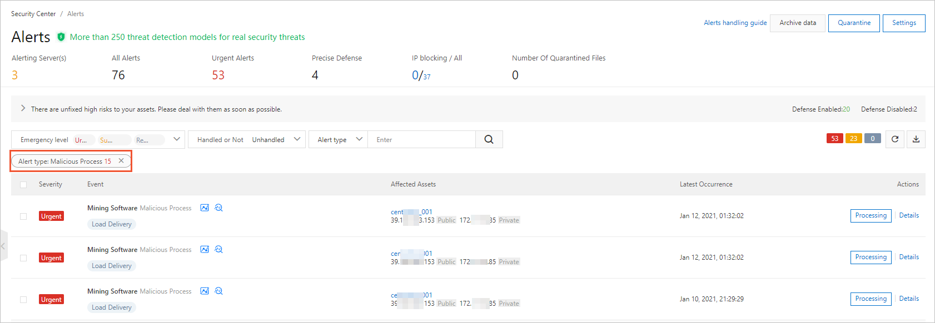Viewport: 935px width, 323px height.
Task: Click the red 53 urgent count badge
Action: tap(835, 139)
